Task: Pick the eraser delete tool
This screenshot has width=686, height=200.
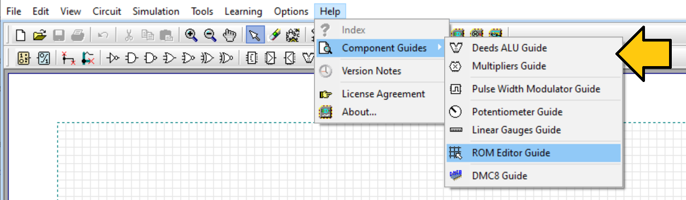Action: [275, 36]
